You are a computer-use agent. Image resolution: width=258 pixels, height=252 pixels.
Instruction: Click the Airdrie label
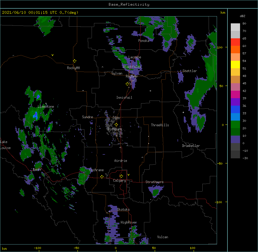[x=121, y=161]
